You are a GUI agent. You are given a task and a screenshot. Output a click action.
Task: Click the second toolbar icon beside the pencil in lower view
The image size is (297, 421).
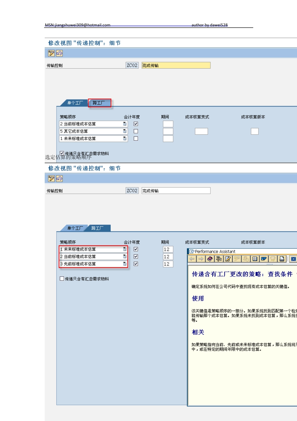tap(59, 179)
